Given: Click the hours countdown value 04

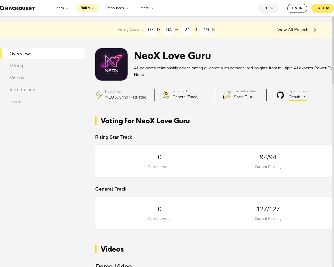Looking at the screenshot, I should (x=169, y=30).
